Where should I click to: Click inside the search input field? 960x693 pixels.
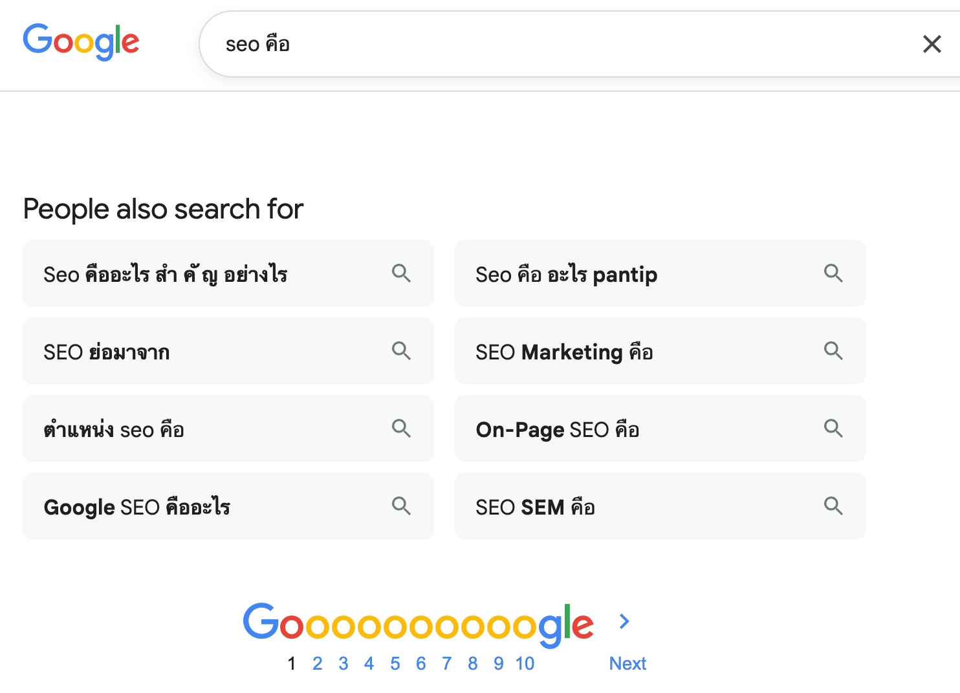pyautogui.click(x=518, y=43)
